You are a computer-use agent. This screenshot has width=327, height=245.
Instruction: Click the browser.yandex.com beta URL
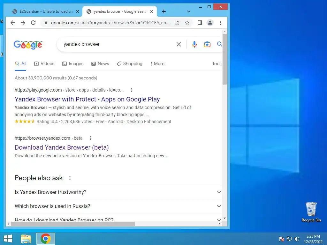point(49,138)
